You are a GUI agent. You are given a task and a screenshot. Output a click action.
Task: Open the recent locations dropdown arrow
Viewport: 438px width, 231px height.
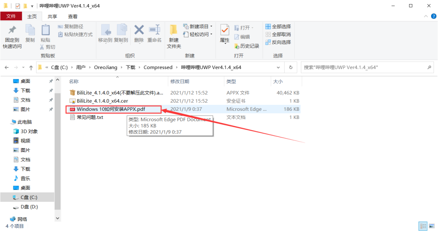[23, 67]
